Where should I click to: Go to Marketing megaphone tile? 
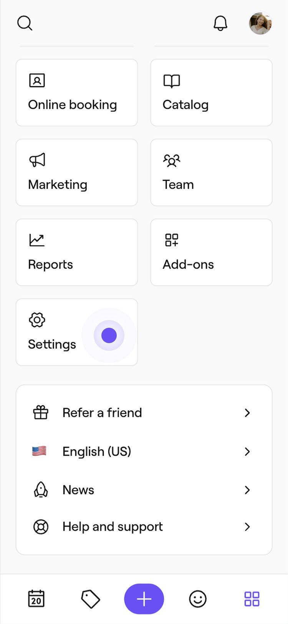point(77,173)
